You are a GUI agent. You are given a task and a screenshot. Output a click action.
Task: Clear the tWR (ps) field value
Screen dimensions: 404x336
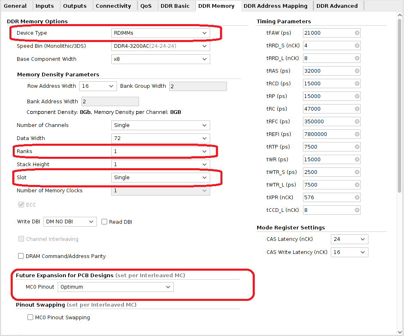tap(357, 160)
